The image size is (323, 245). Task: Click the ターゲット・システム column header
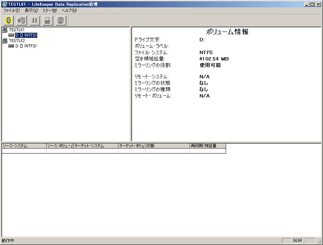click(x=96, y=146)
